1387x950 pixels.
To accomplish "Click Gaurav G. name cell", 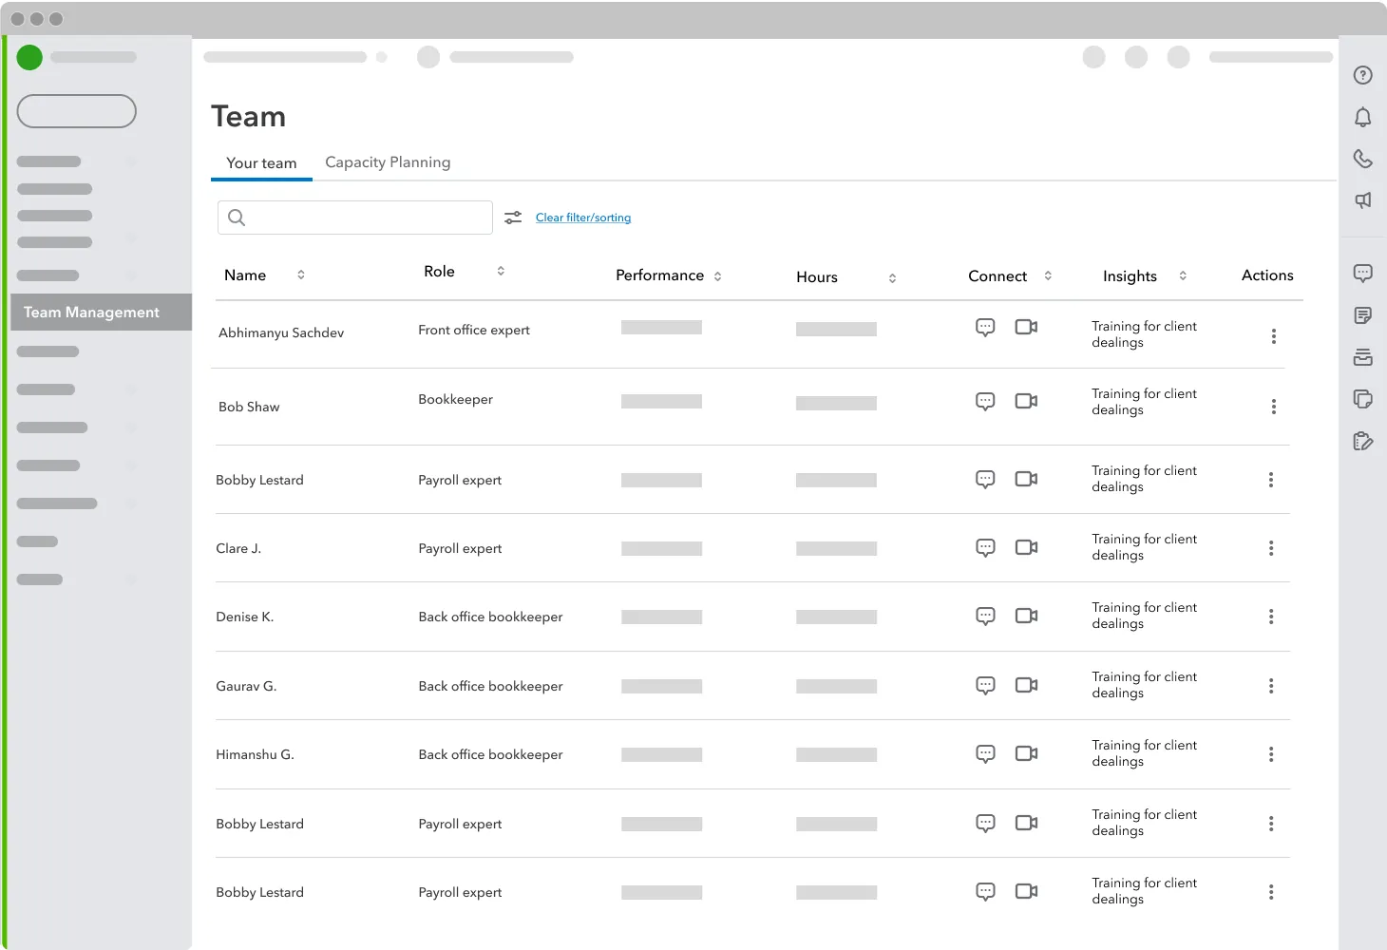I will coord(246,686).
